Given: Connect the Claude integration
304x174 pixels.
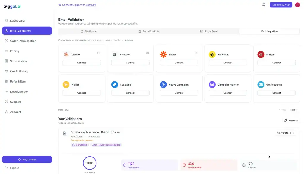Looking at the screenshot, I should pos(82,63).
